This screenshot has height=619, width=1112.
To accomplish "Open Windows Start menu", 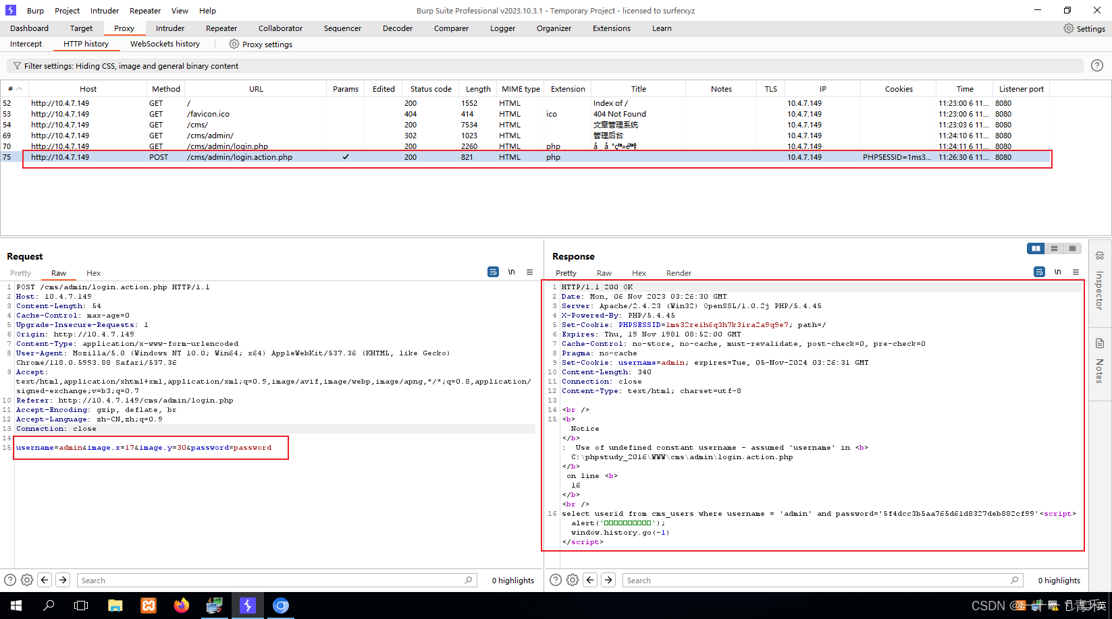I will click(x=16, y=606).
